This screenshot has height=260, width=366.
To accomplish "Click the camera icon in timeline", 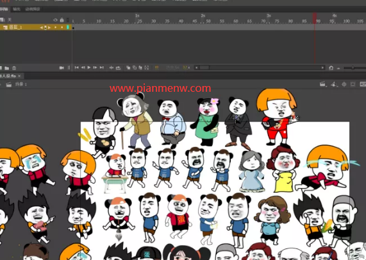I will [x=62, y=68].
